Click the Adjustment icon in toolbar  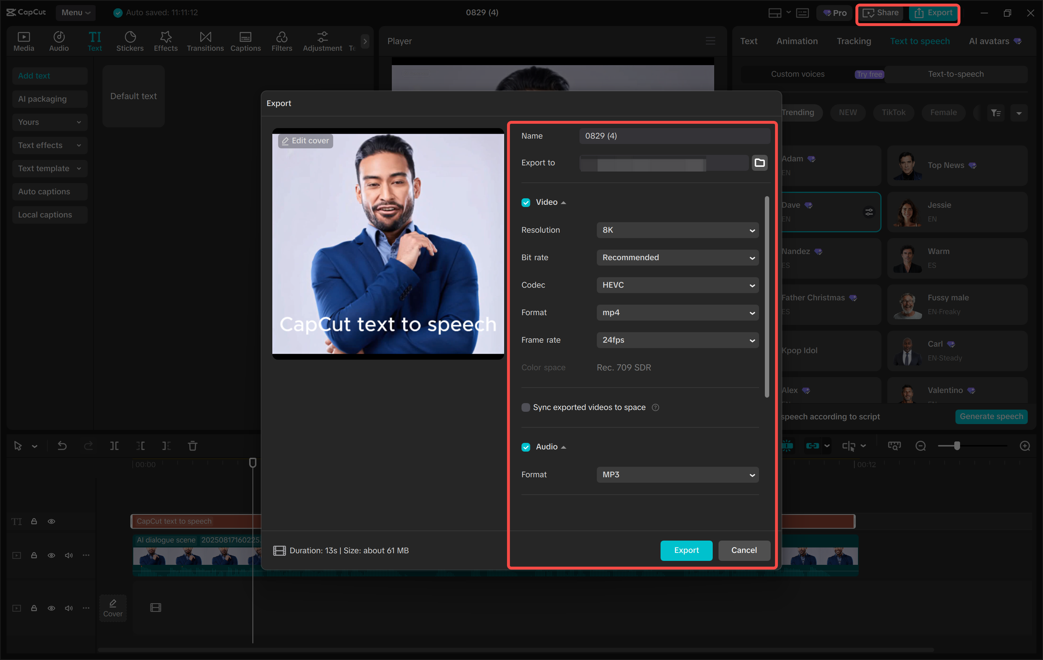tap(322, 41)
